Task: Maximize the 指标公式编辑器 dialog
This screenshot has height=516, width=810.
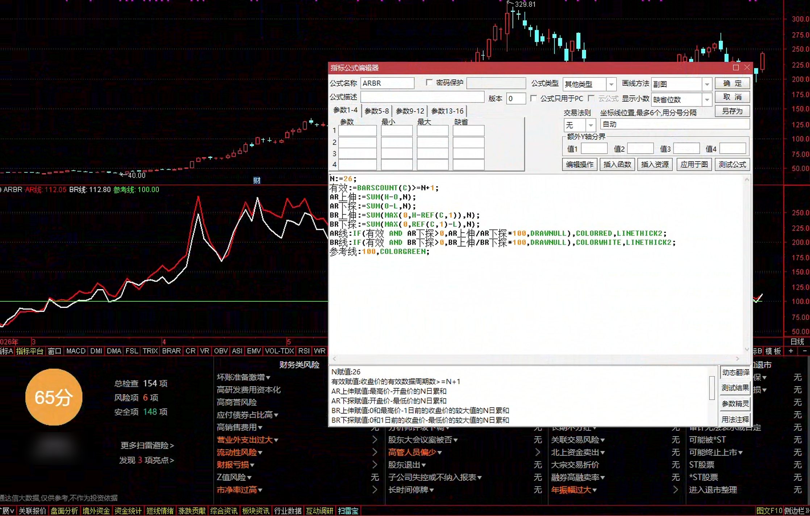Action: coord(735,68)
